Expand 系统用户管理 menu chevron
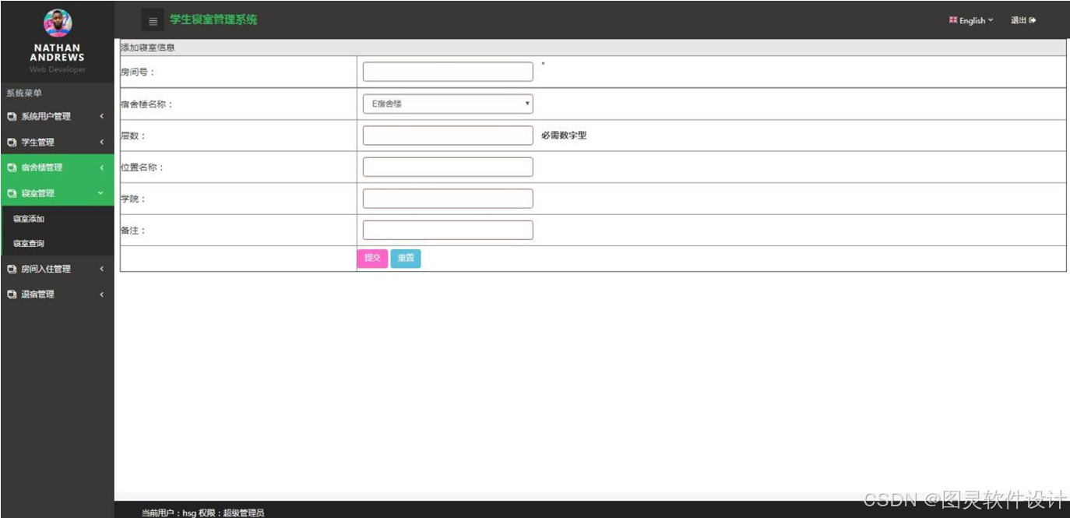The image size is (1070, 518). 101,117
